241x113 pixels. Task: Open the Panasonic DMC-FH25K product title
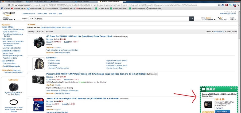click(x=96, y=74)
